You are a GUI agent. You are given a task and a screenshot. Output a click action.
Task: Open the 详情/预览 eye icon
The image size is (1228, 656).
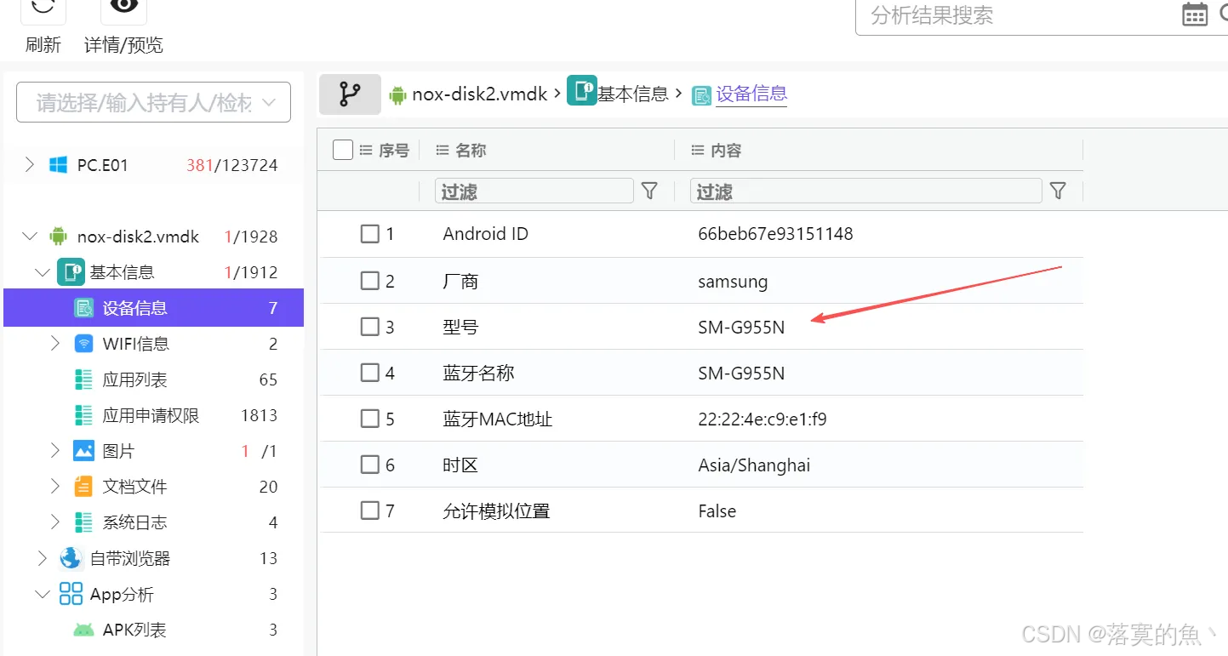click(123, 9)
